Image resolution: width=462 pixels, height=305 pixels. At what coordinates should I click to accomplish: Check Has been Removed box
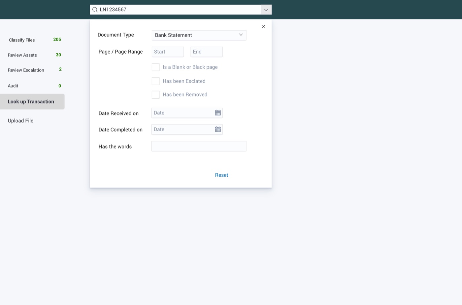coord(155,95)
